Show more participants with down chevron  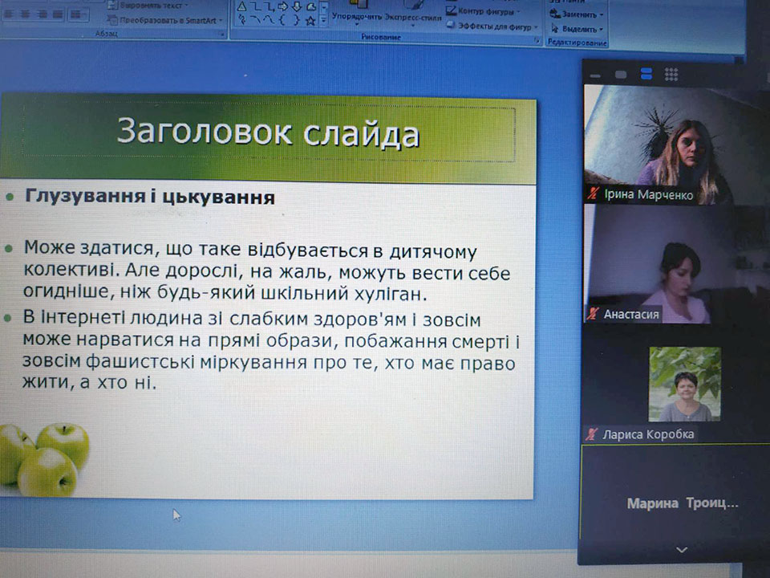[x=682, y=549]
